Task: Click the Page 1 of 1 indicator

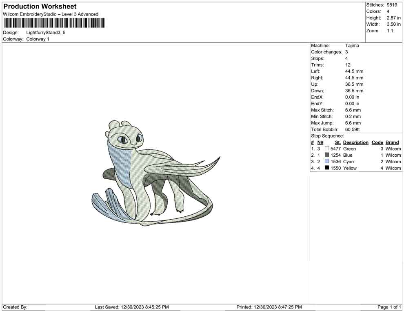Action: click(389, 307)
